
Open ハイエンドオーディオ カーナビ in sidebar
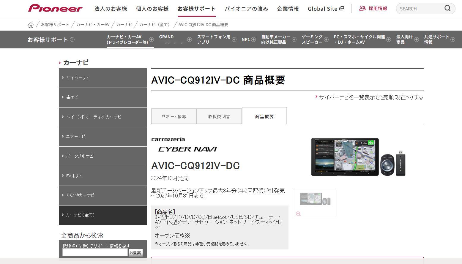pos(103,117)
